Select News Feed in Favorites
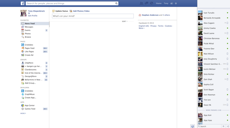The width and height of the screenshot is (230, 128). (34, 23)
